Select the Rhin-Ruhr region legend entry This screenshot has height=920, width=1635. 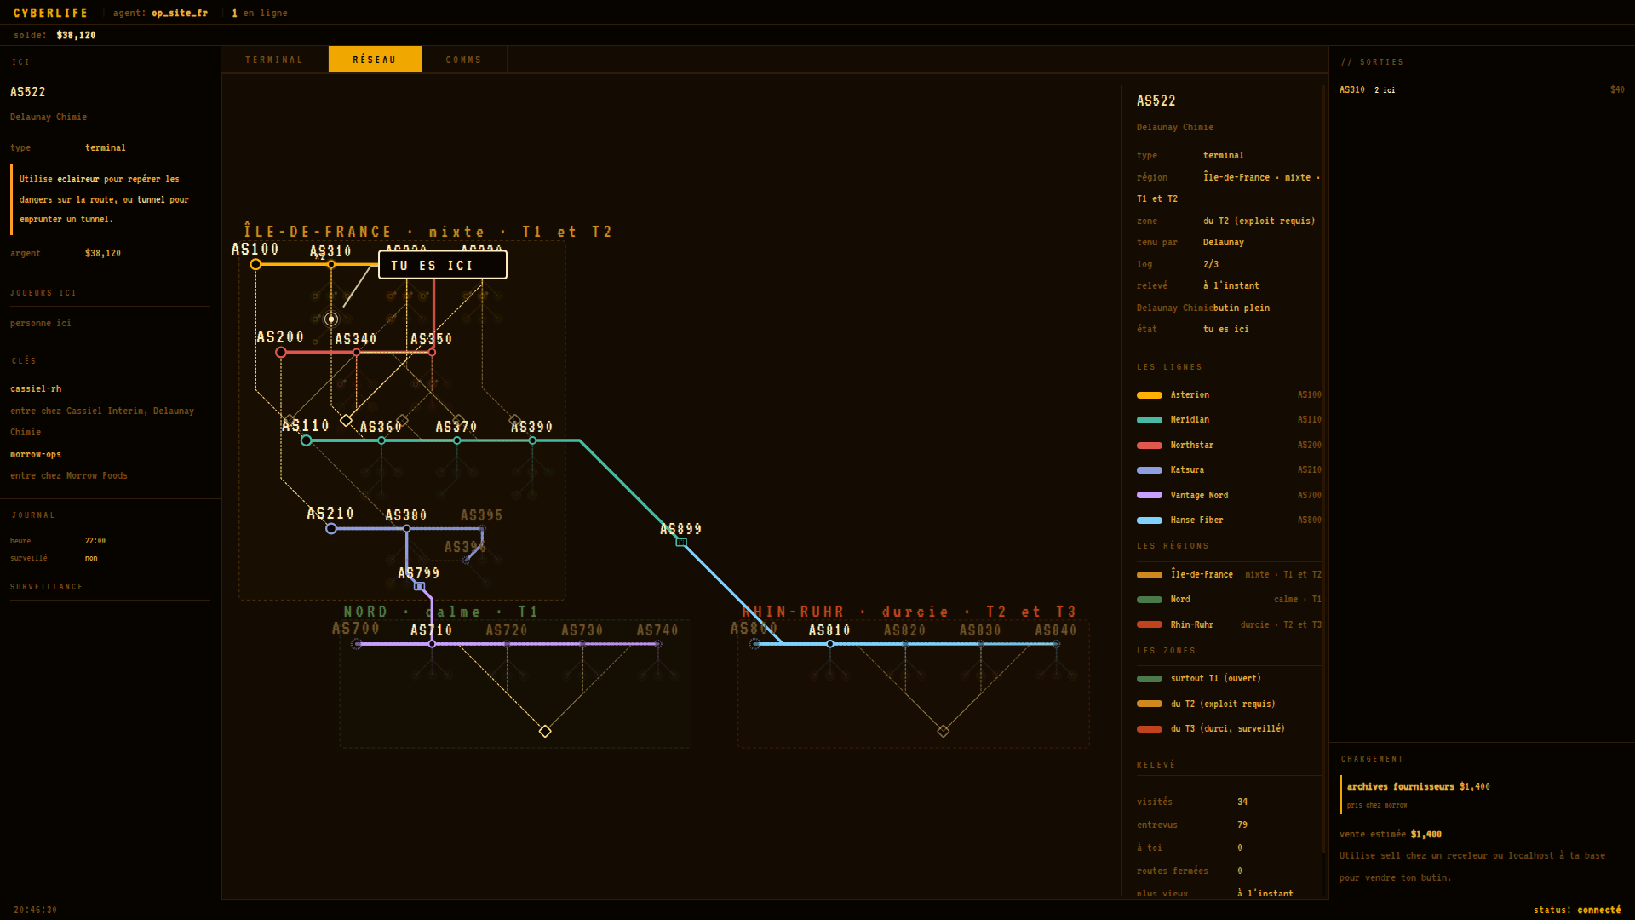click(x=1229, y=625)
